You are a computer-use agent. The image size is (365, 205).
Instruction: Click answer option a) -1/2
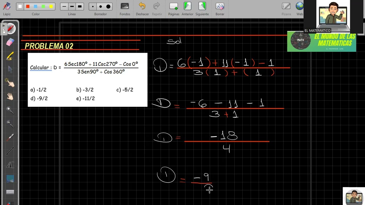pos(38,90)
